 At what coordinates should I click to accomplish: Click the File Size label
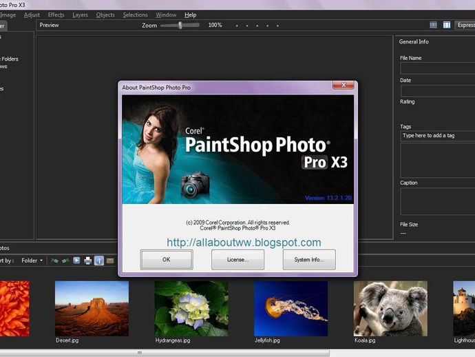coord(409,225)
